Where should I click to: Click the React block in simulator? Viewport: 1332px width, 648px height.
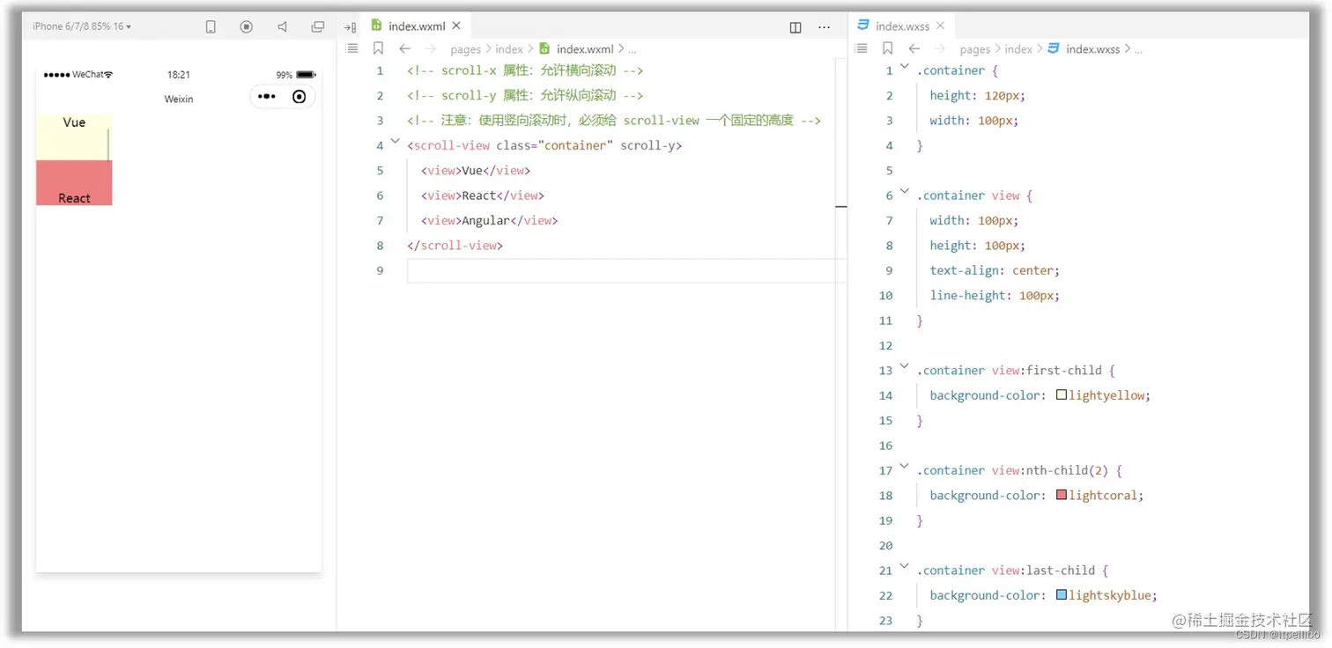pyautogui.click(x=74, y=183)
